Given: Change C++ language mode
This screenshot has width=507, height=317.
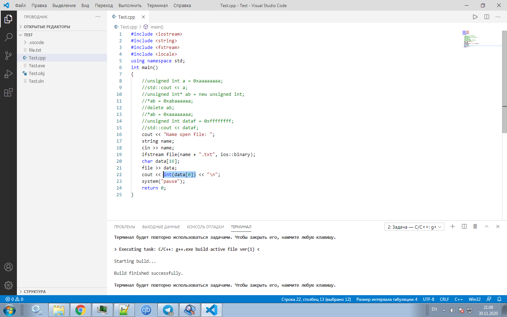Looking at the screenshot, I should tap(459, 299).
